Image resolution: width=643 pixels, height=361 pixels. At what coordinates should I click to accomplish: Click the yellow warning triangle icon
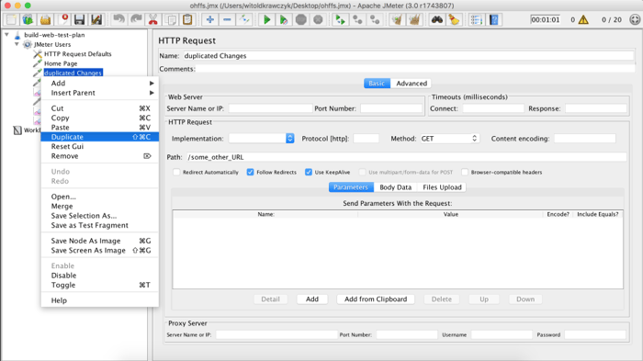point(583,19)
